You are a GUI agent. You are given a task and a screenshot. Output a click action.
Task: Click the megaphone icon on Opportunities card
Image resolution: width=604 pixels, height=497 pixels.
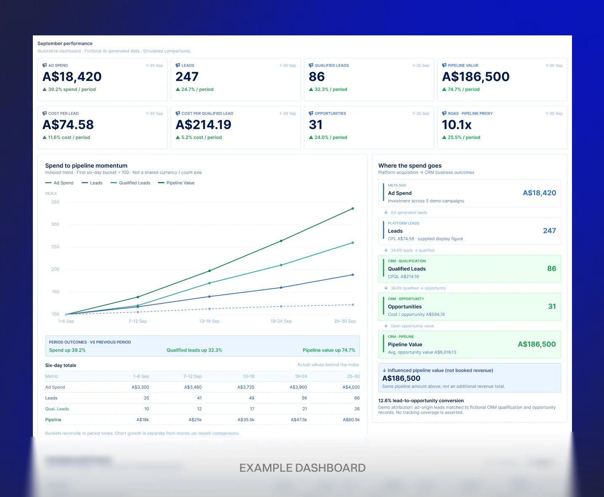[x=311, y=113]
